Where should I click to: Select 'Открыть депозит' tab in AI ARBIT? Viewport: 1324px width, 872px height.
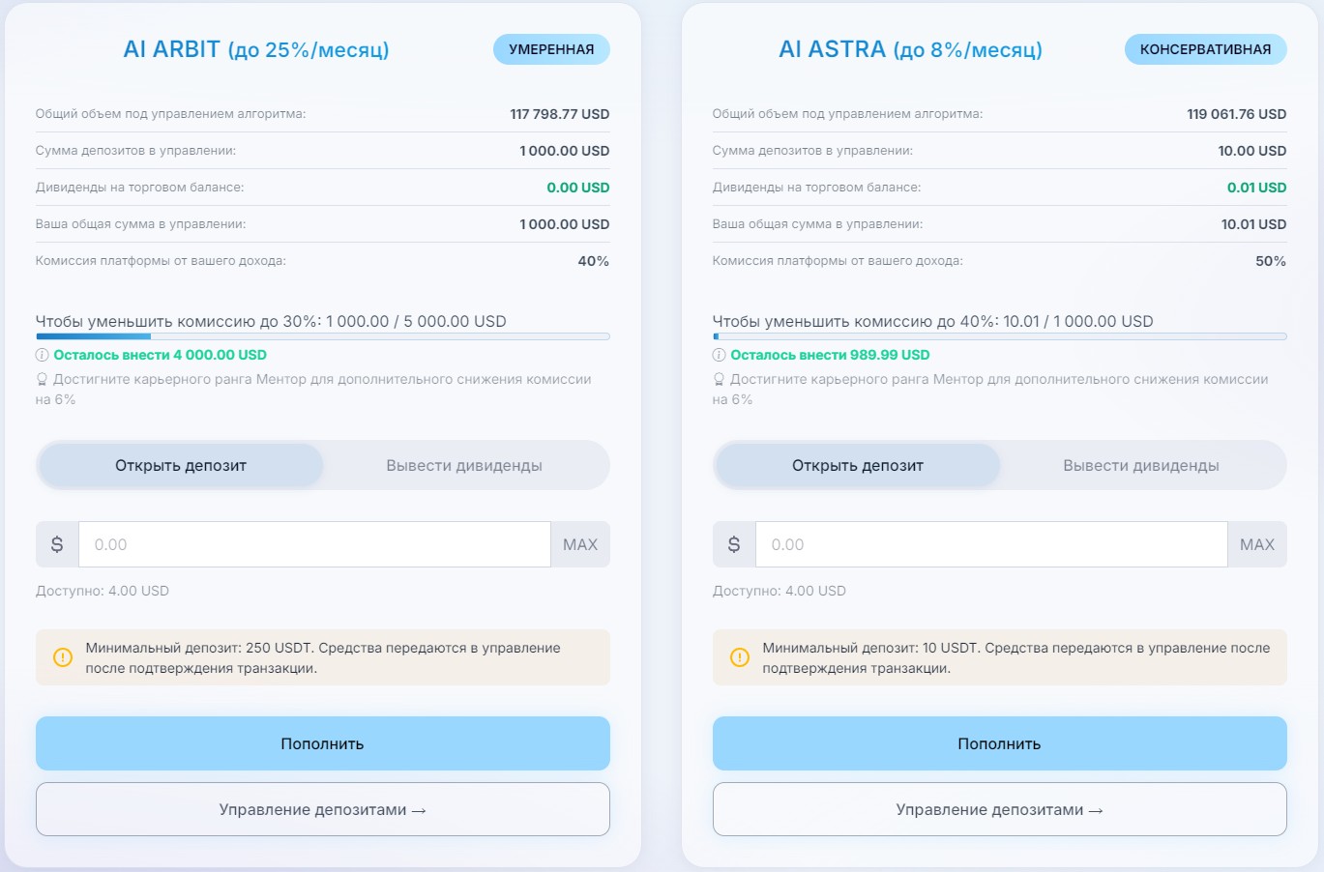(x=181, y=465)
